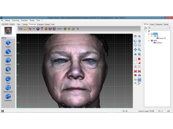The width and height of the screenshot is (173, 129).
Task: Click the grey circular reset view icon
Action: (136, 36)
